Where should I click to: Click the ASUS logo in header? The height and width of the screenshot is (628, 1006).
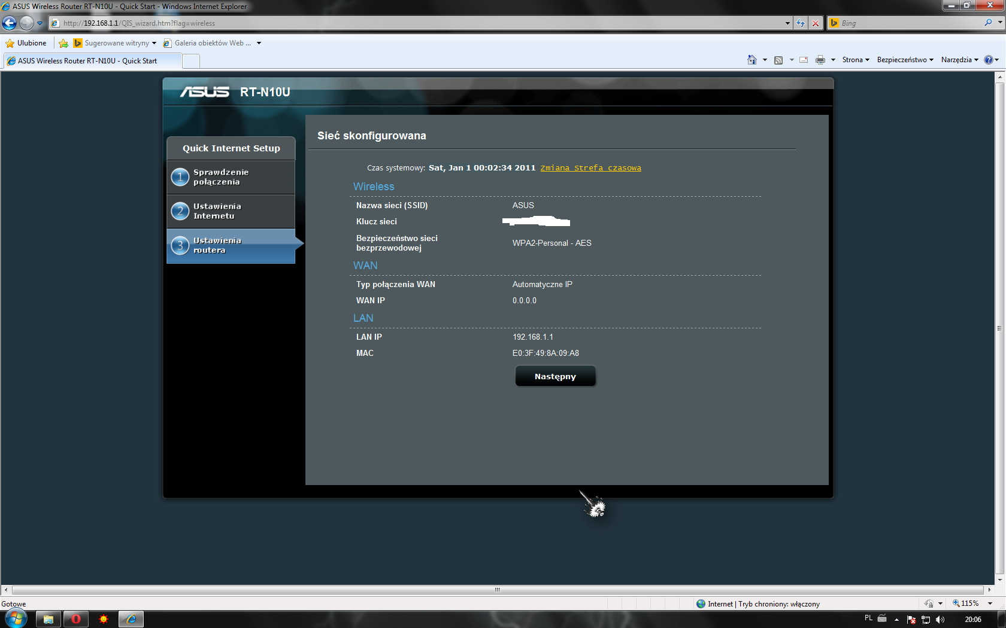click(205, 92)
